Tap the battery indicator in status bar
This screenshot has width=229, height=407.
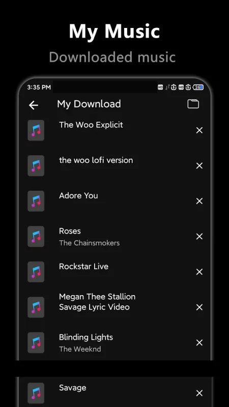click(198, 88)
